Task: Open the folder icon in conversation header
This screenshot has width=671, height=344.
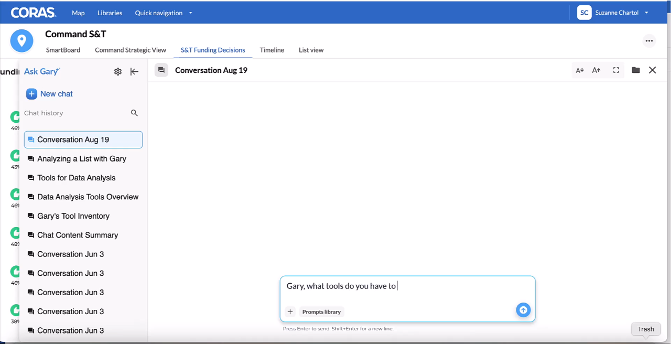Action: (x=636, y=70)
